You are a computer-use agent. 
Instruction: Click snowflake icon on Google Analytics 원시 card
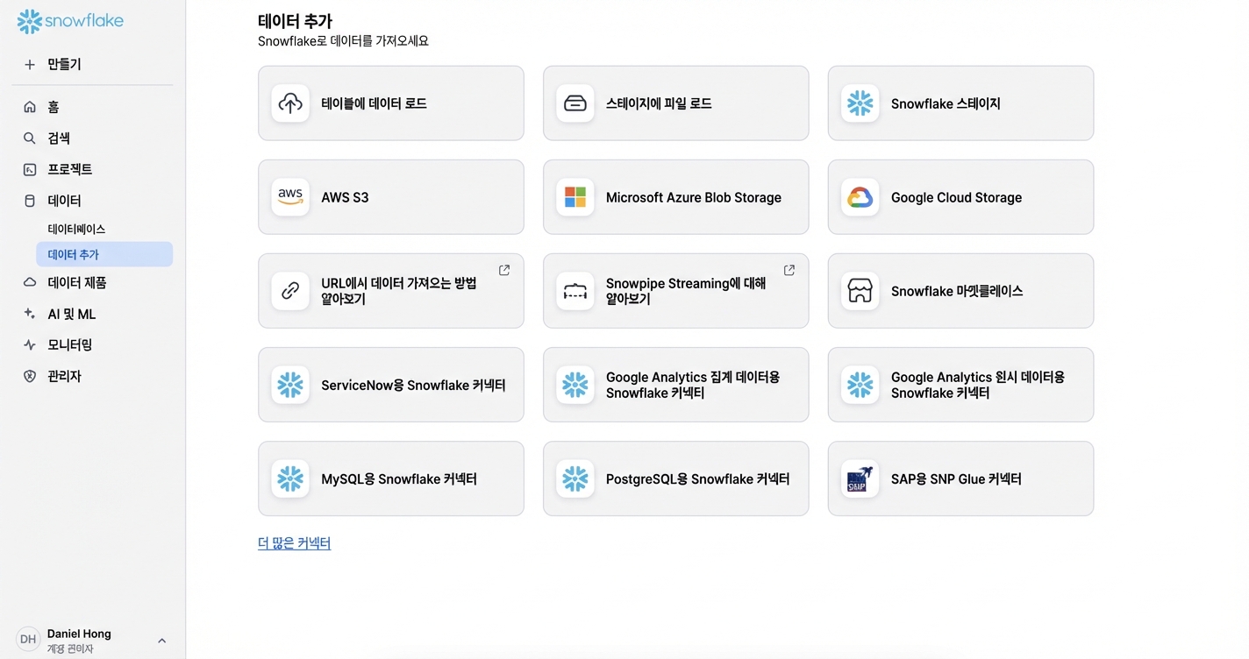coord(860,385)
